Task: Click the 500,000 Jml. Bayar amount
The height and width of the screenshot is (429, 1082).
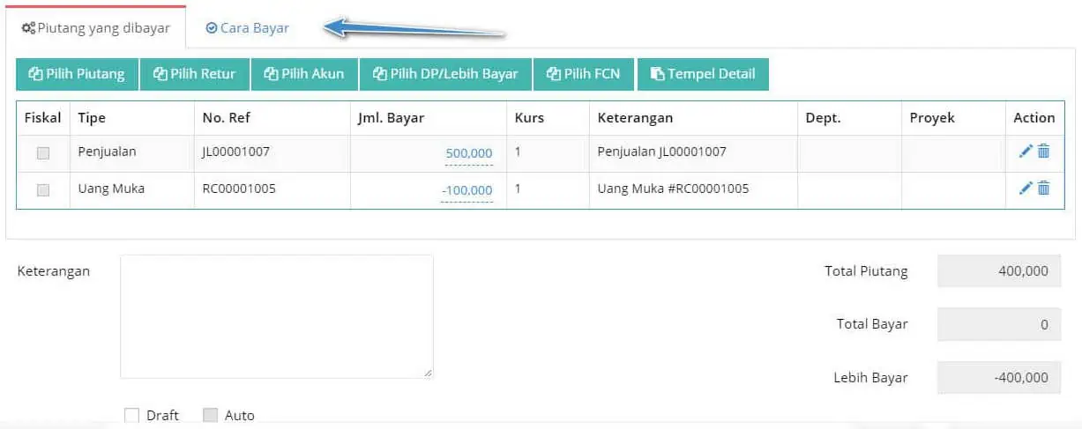Action: point(468,153)
